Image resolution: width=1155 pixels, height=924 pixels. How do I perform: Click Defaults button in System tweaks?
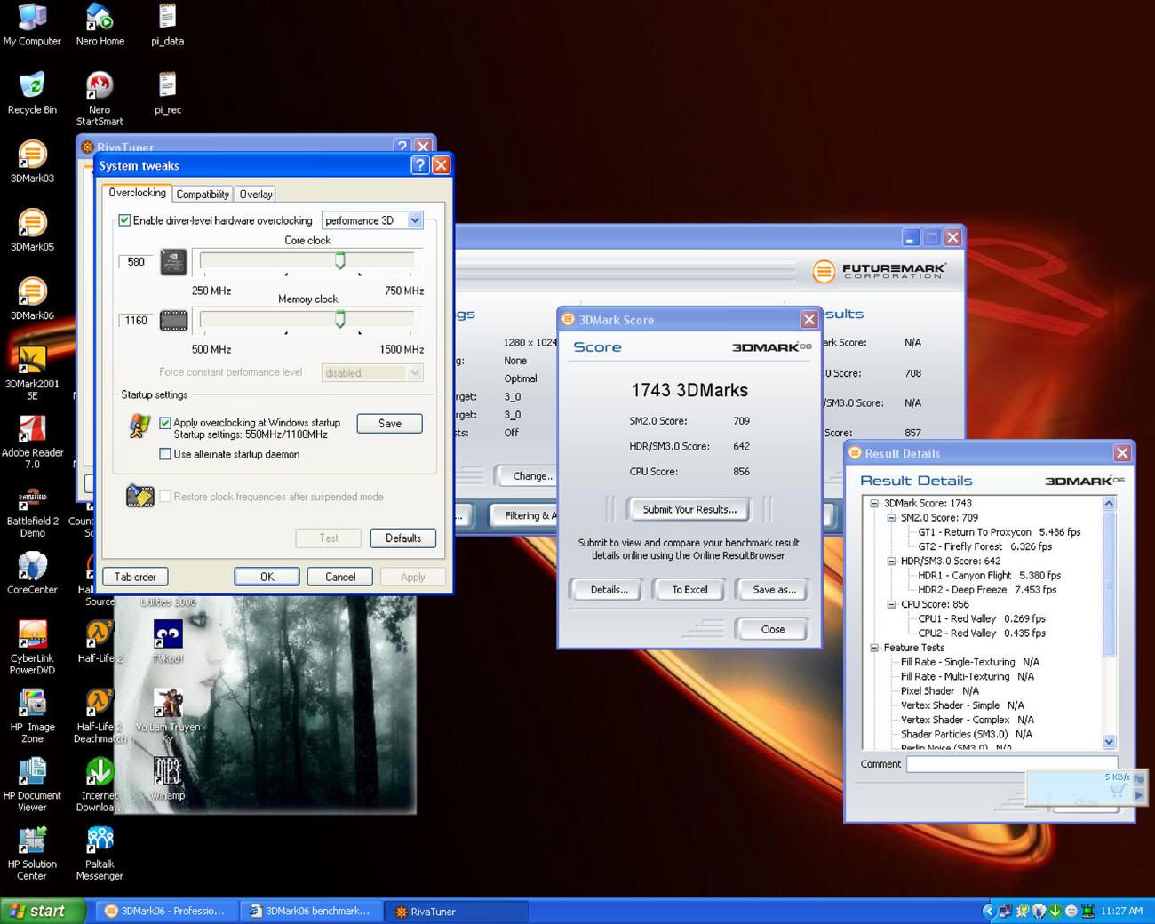pyautogui.click(x=403, y=538)
